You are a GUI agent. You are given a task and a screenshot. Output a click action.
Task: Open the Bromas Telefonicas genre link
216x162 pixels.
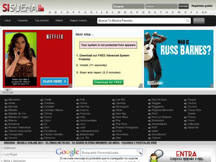[20, 128]
